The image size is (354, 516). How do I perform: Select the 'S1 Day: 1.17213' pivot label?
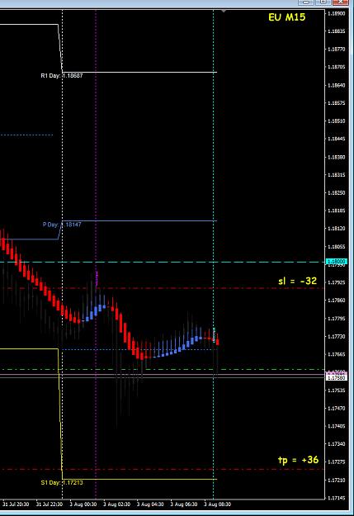62,482
